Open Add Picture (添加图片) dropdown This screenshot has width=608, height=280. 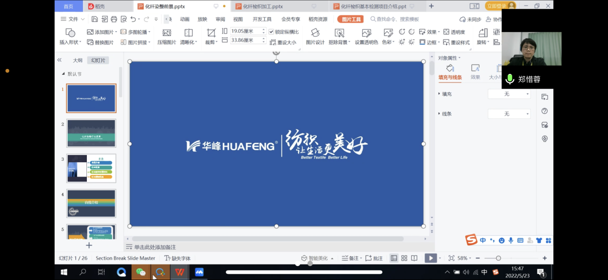[x=116, y=32]
